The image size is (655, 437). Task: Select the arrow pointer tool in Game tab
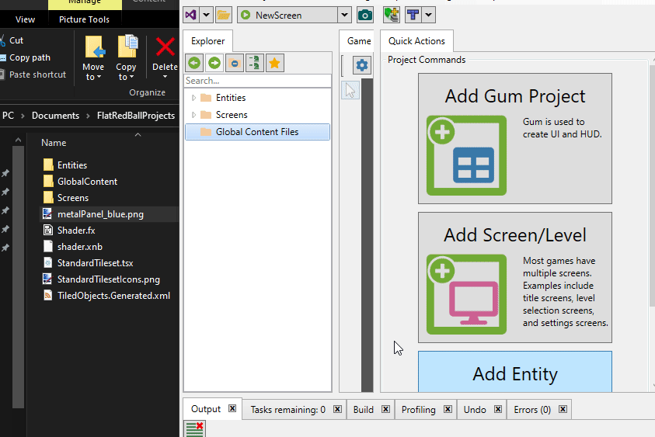350,91
